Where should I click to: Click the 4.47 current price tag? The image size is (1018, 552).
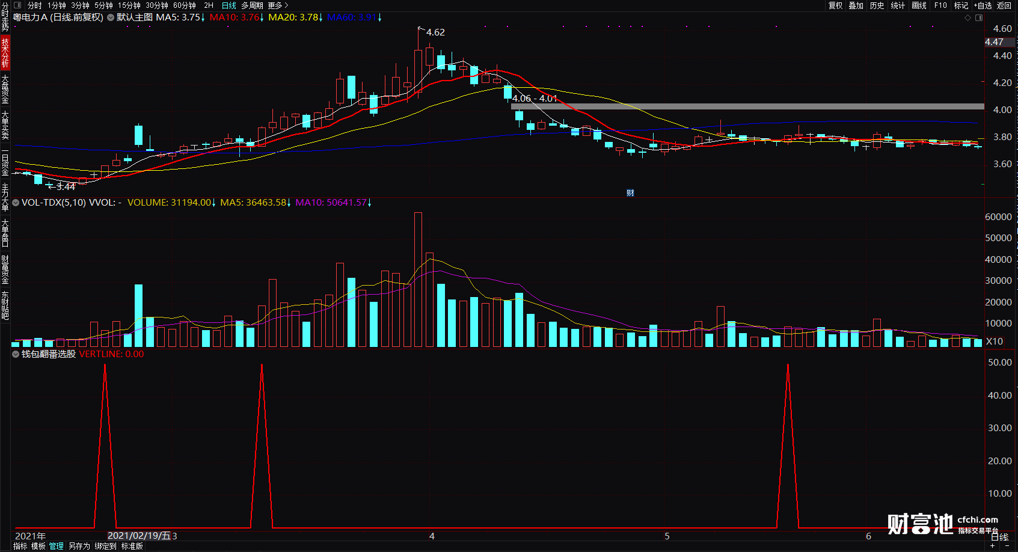point(999,42)
